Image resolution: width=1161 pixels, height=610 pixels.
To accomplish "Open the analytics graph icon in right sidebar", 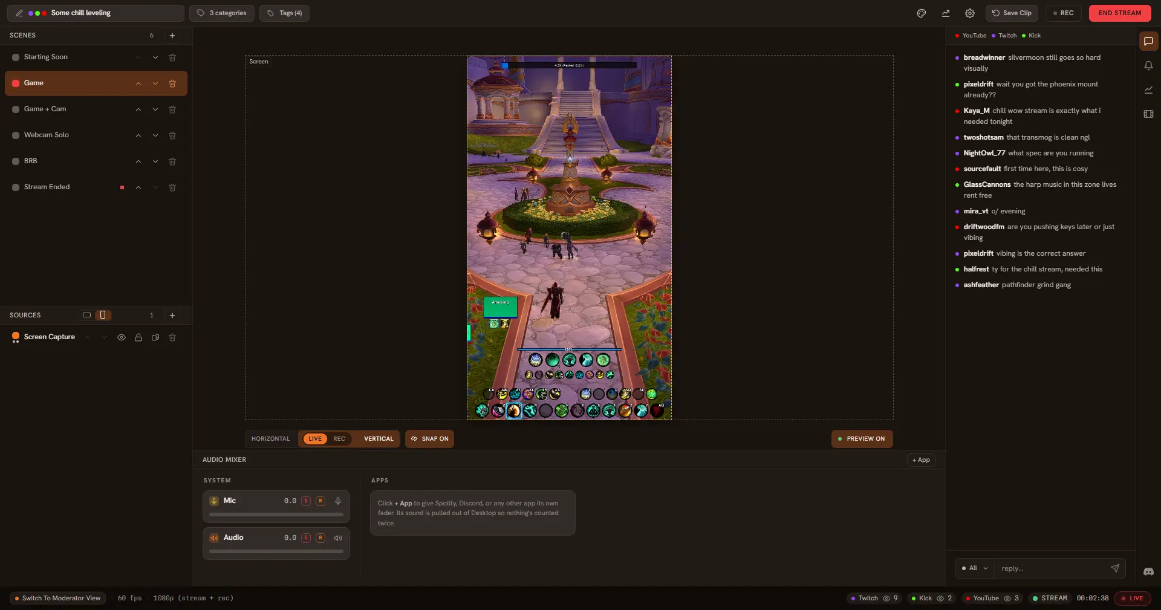I will [1149, 90].
